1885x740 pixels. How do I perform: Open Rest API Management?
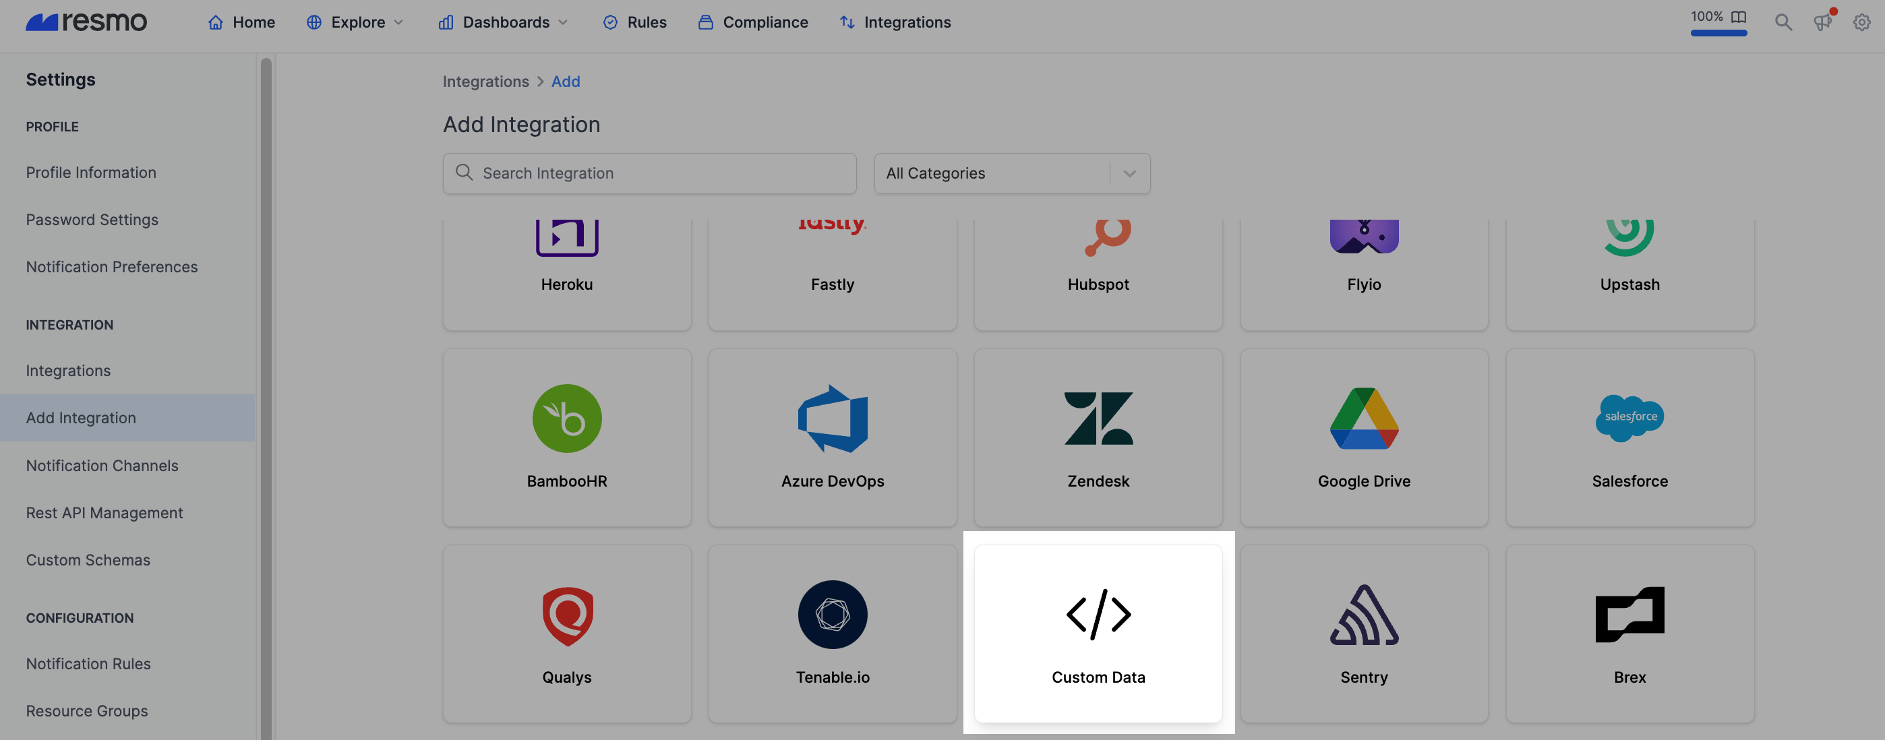104,513
